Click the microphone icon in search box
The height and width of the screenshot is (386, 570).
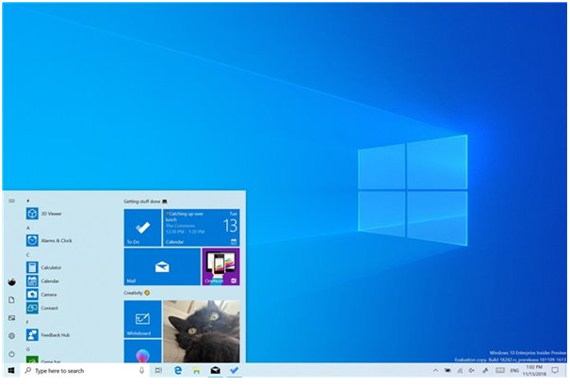click(x=141, y=370)
